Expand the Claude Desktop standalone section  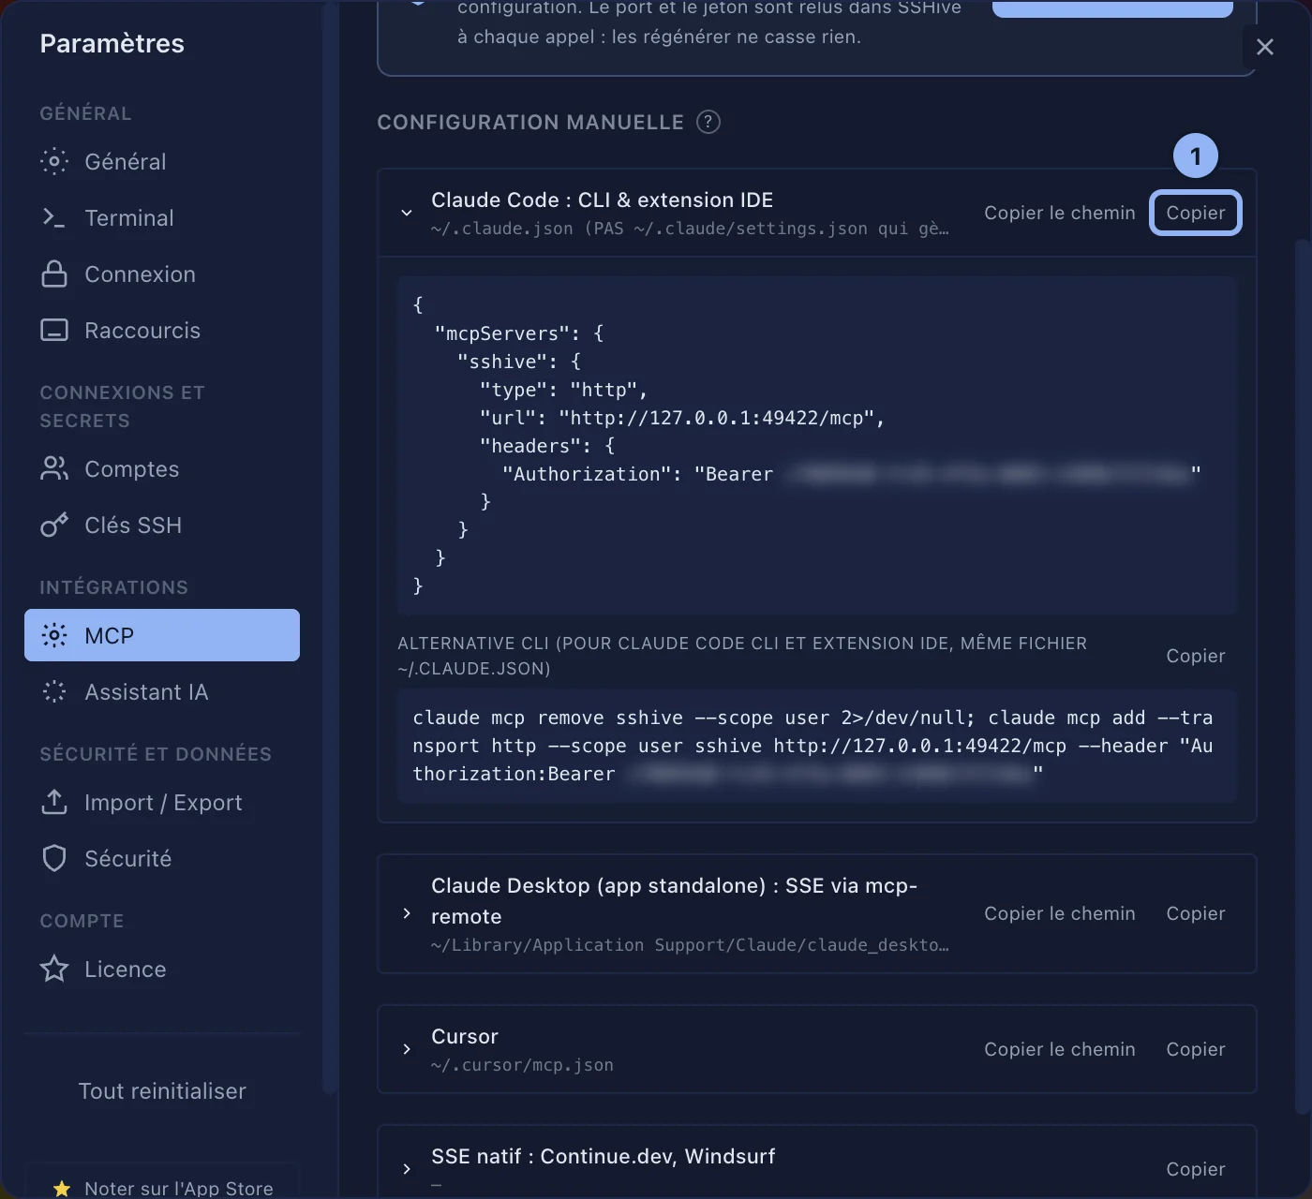coord(407,913)
